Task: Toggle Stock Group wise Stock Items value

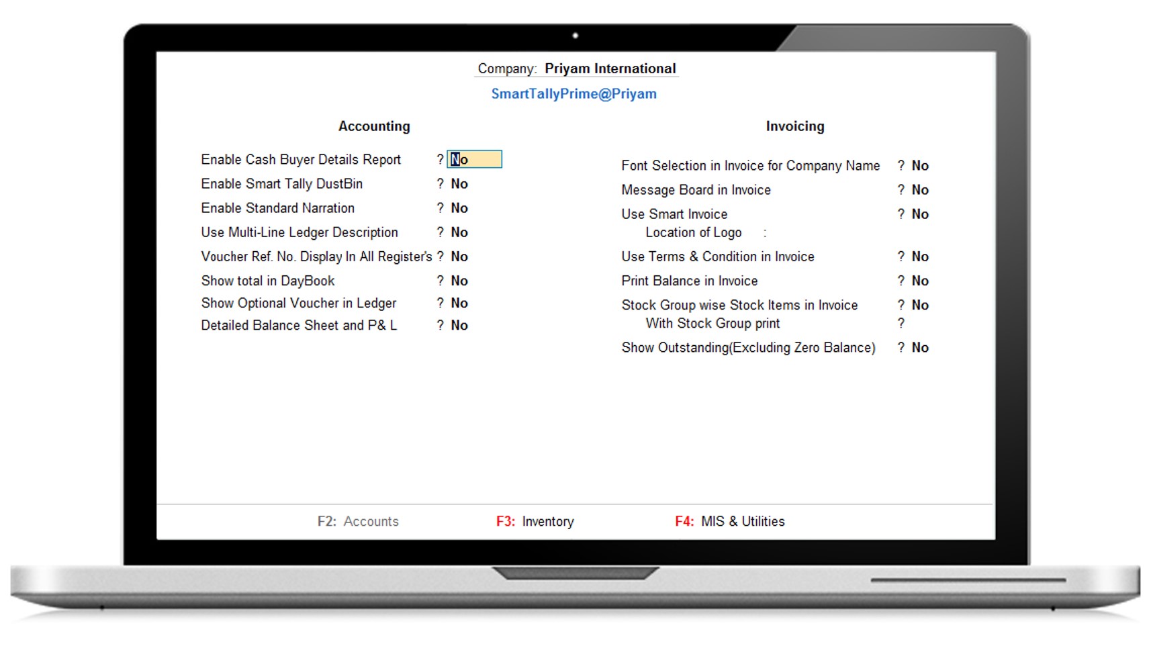Action: [920, 305]
